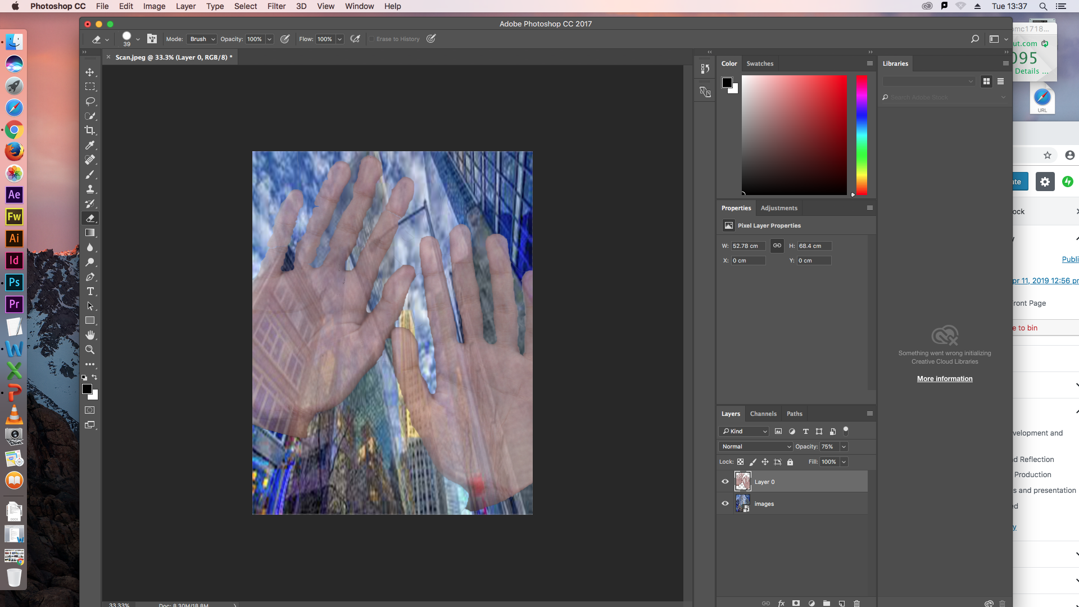The image size is (1079, 607).
Task: Click the width W input field
Action: click(747, 246)
